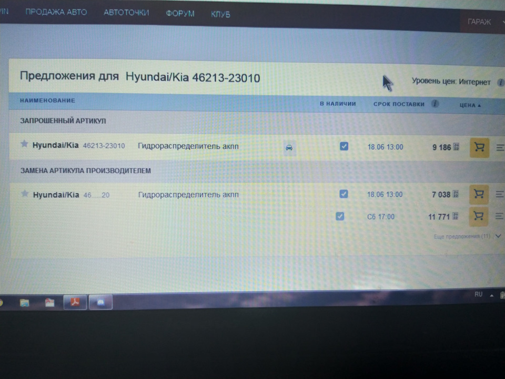
Task: Click the ПРОДАЖА АВТО link
Action: [57, 12]
